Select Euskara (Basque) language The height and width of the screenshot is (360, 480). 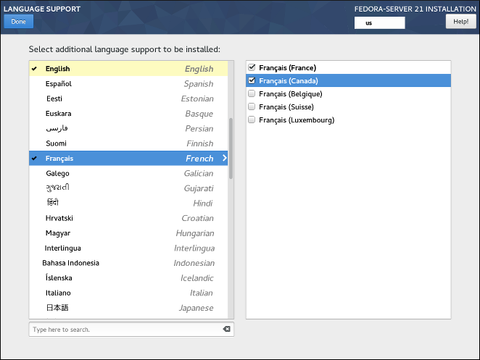point(128,114)
